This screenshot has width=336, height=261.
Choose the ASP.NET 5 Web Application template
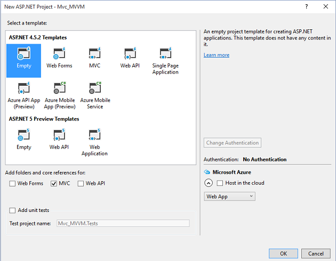(x=94, y=142)
